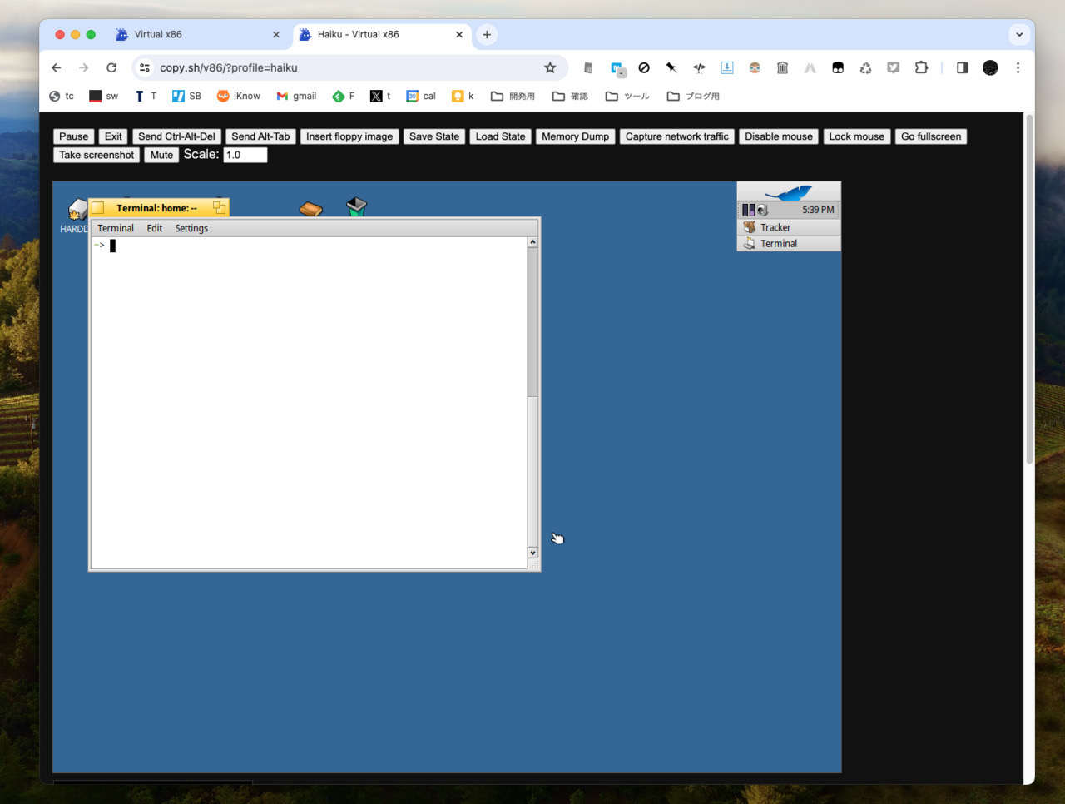Open the HARDDISK icon on the Haiku desktop

(x=77, y=210)
